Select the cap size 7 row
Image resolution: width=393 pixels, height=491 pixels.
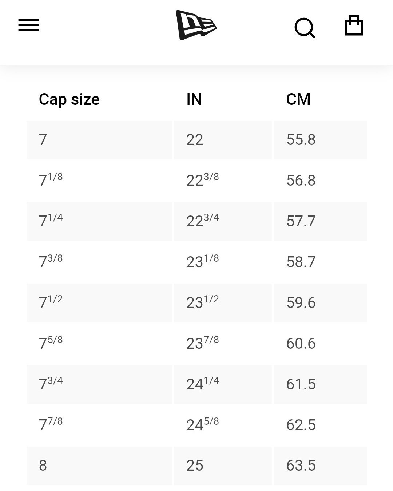coord(196,140)
